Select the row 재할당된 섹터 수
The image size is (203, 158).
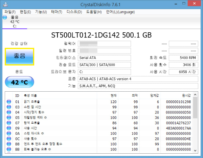pyautogui.click(x=99, y=118)
